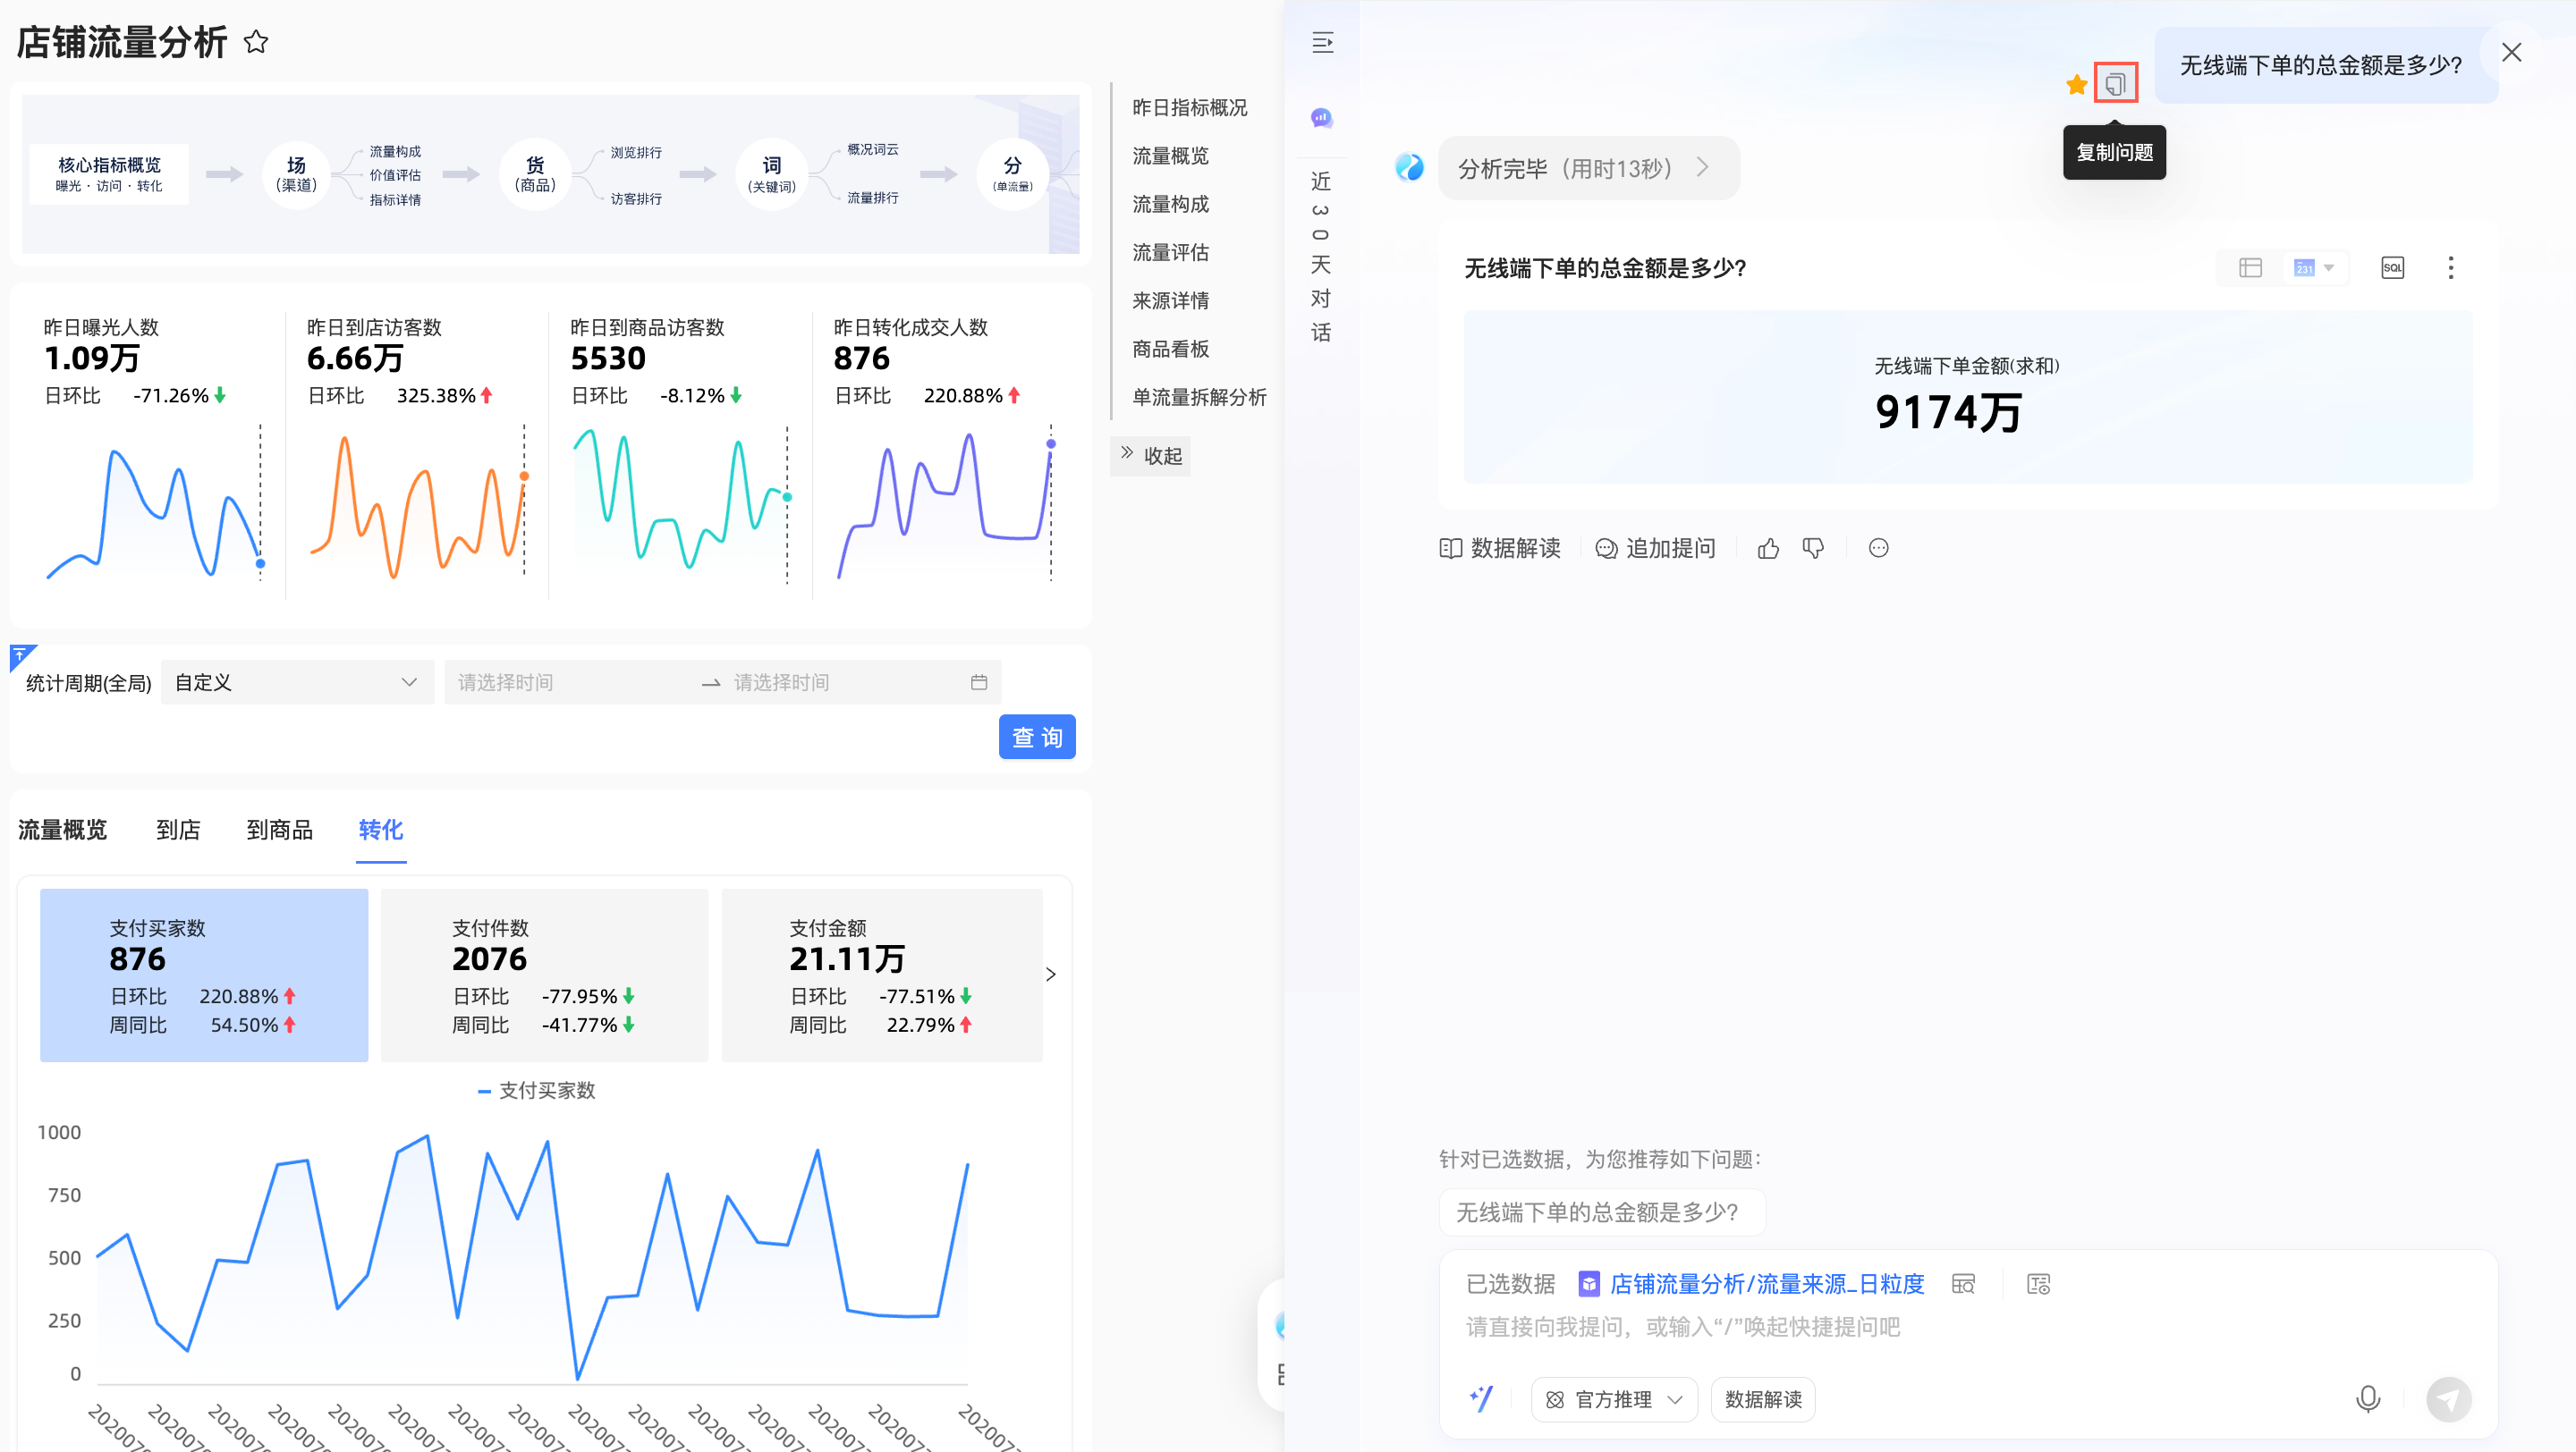Click the send message arrow button

click(x=2448, y=1399)
